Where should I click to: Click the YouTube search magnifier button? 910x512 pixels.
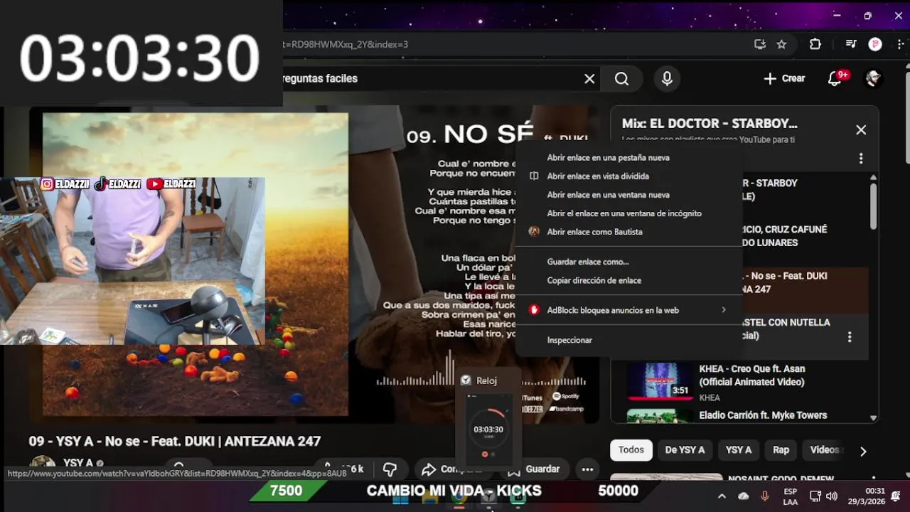pyautogui.click(x=622, y=79)
